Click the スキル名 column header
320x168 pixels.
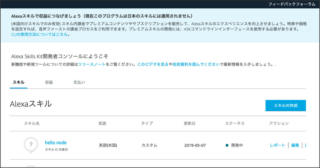click(32, 123)
